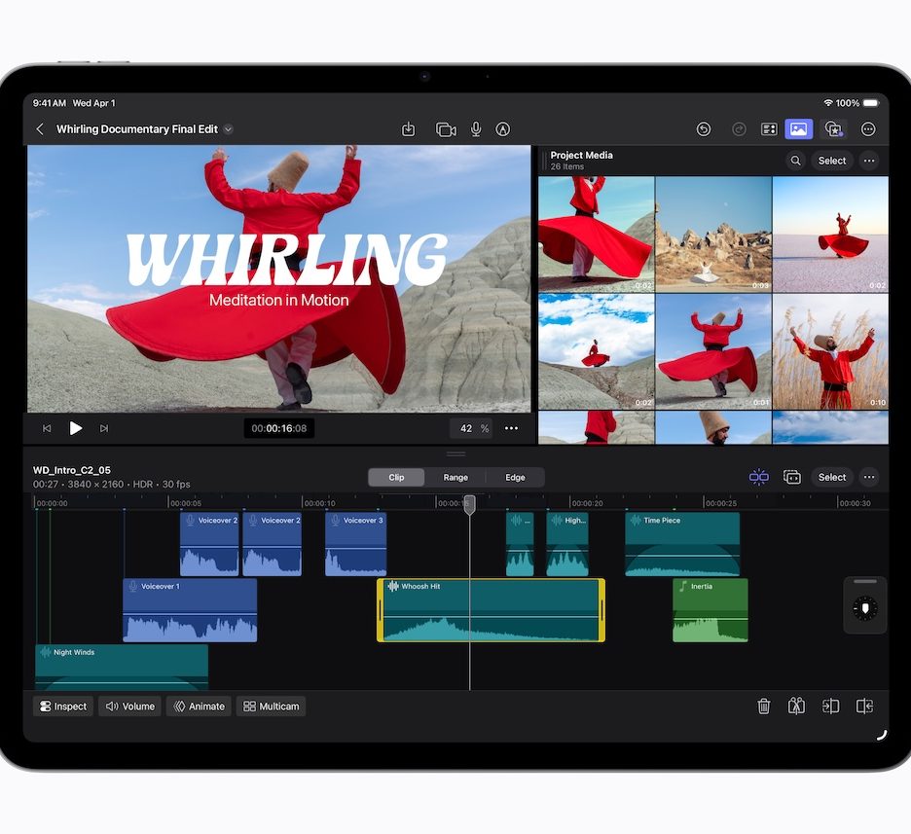
Task: Expand the Whirling Documentary project title dropdown
Action: click(x=229, y=129)
